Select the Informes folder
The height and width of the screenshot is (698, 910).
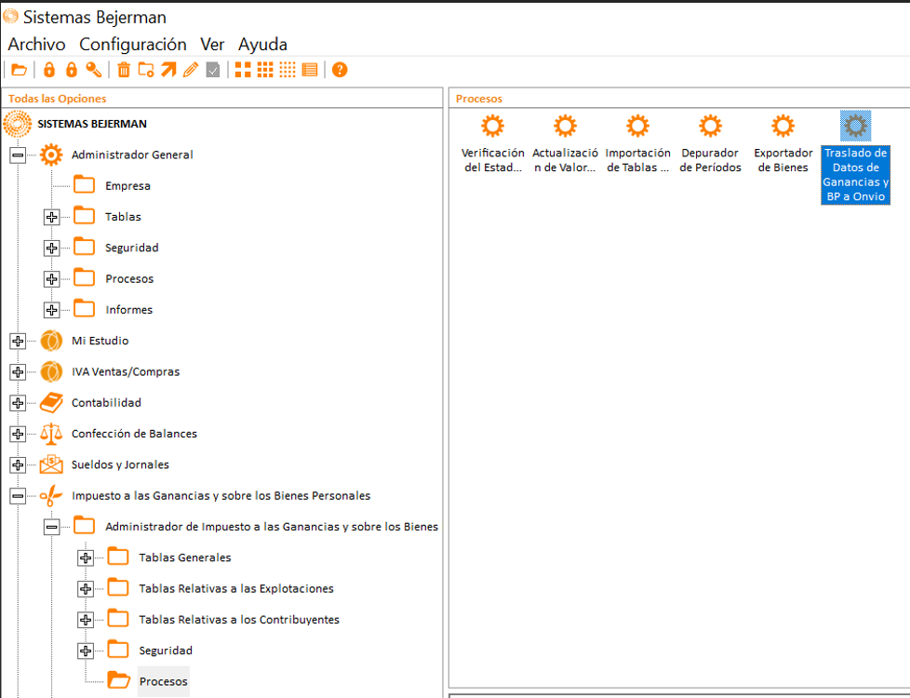(x=128, y=310)
